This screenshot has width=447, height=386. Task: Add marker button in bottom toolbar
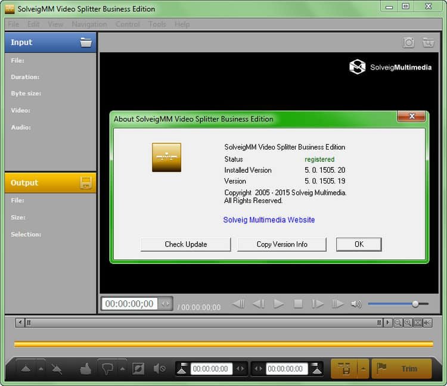pyautogui.click(x=26, y=369)
